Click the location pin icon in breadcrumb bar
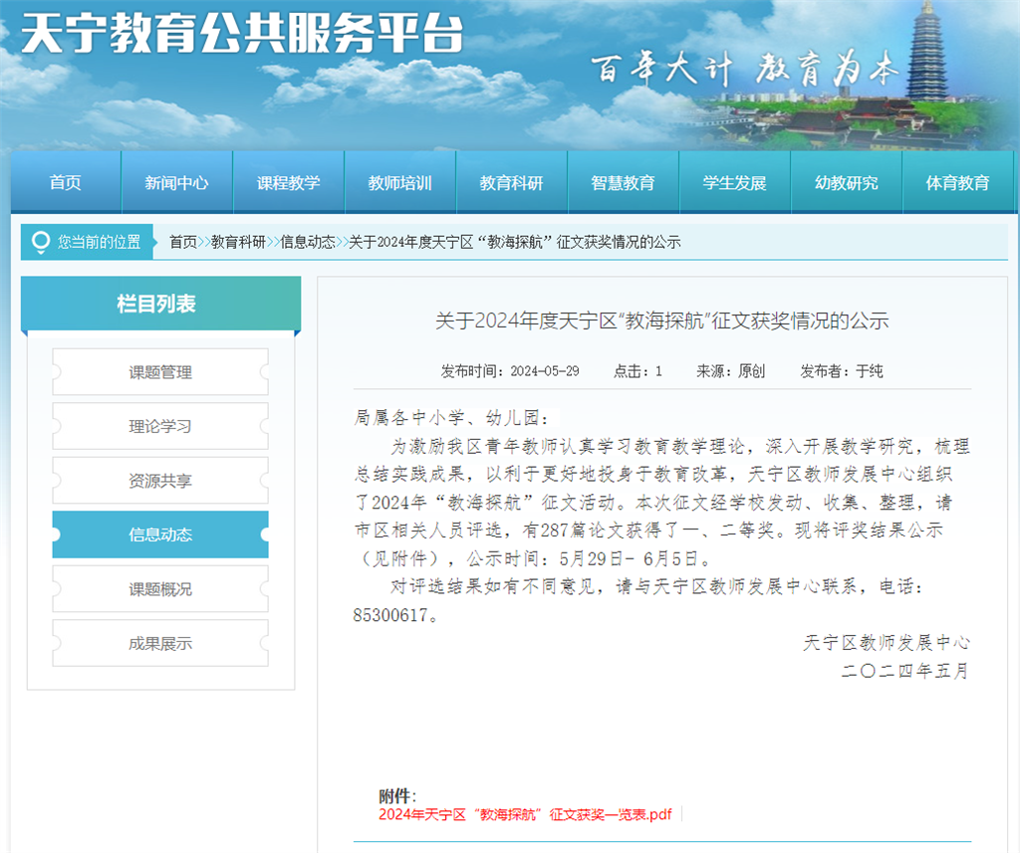1020x853 pixels. (41, 242)
